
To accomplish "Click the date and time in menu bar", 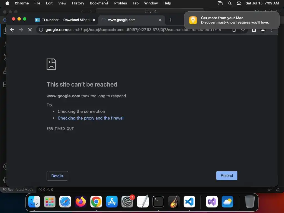I will [x=262, y=3].
